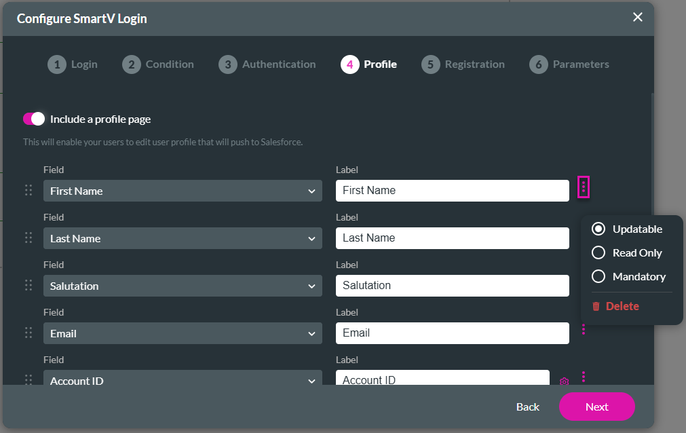Click the drag handle next to the Salutation field
This screenshot has height=433, width=686.
28,286
